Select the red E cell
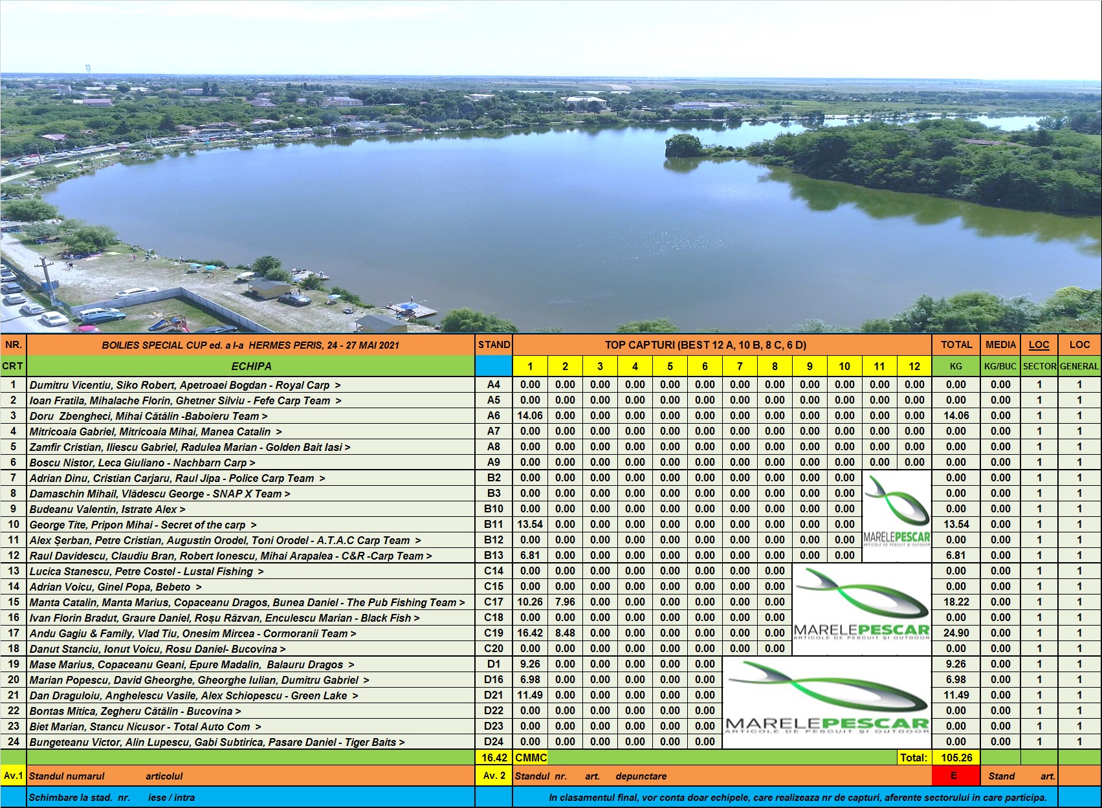 click(x=956, y=776)
